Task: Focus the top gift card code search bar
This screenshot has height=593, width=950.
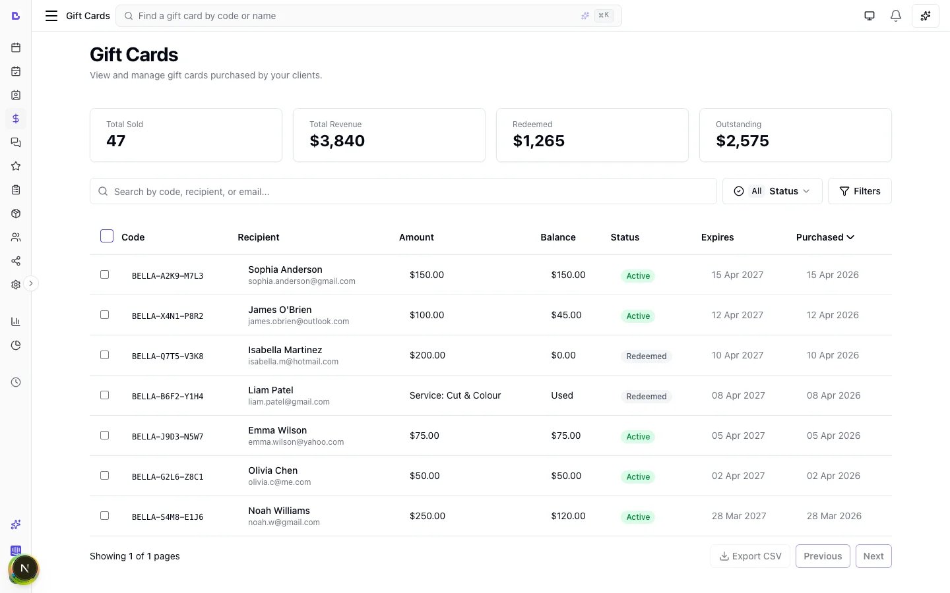Action: click(x=369, y=16)
